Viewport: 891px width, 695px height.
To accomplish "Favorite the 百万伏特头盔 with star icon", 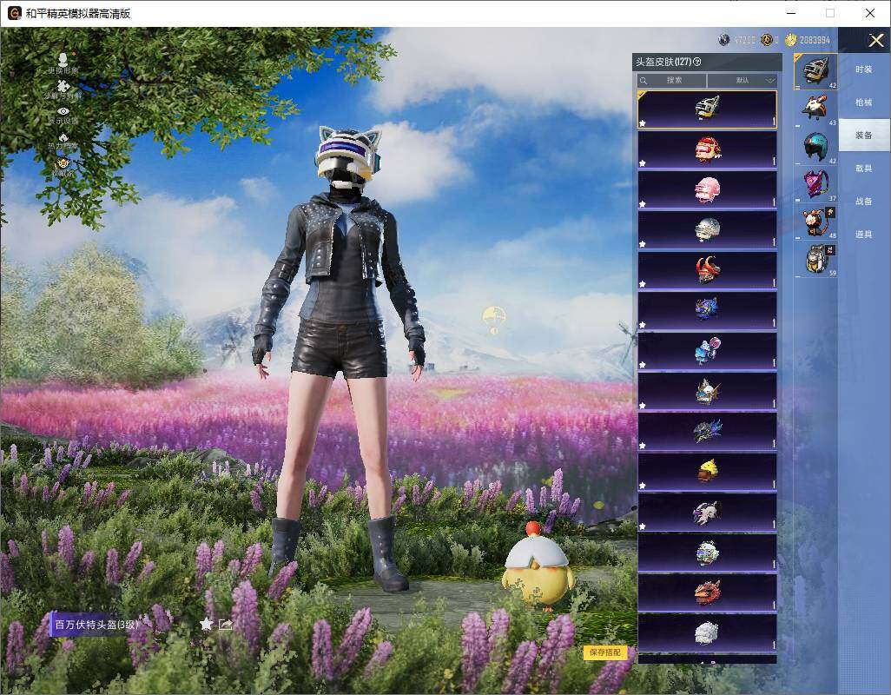I will point(207,624).
